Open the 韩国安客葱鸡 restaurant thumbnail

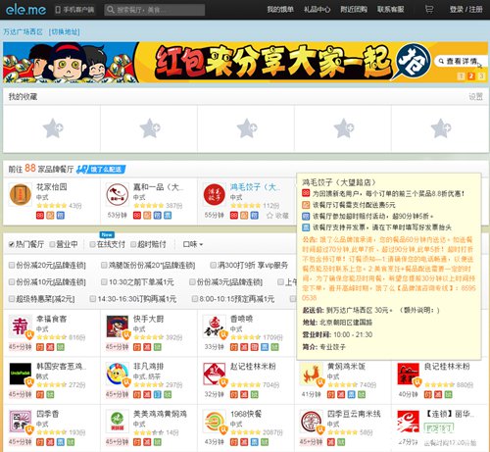pos(21,374)
